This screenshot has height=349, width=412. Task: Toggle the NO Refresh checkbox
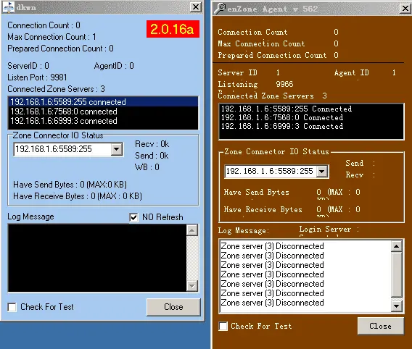point(133,217)
